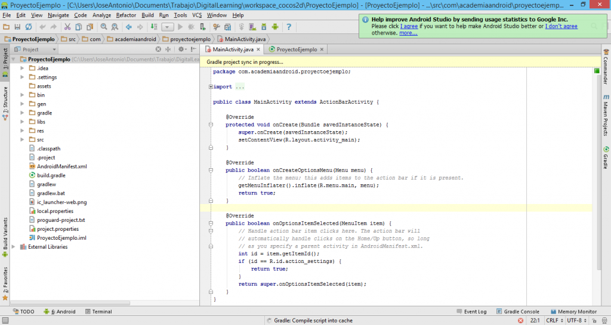Click the Attach debugger to Android process icon
This screenshot has width=611, height=325.
tap(203, 27)
